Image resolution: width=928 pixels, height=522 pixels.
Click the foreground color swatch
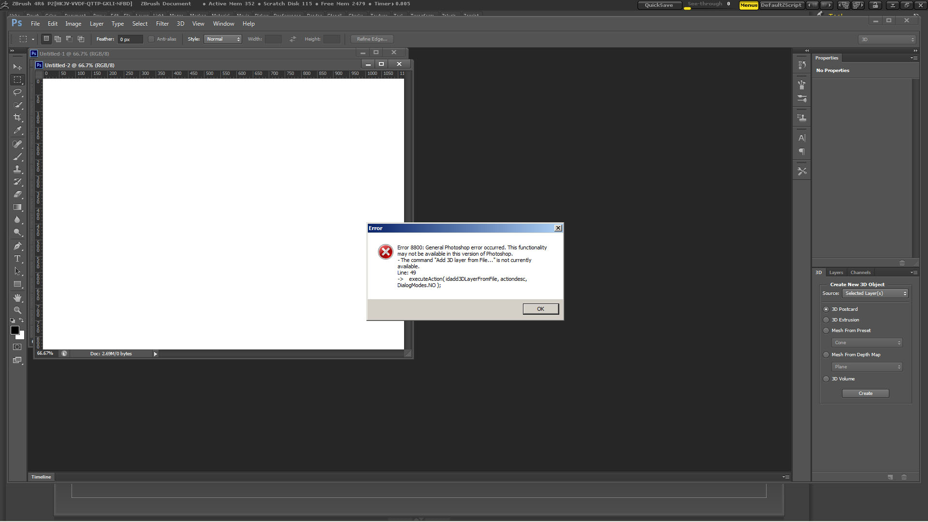(x=15, y=330)
